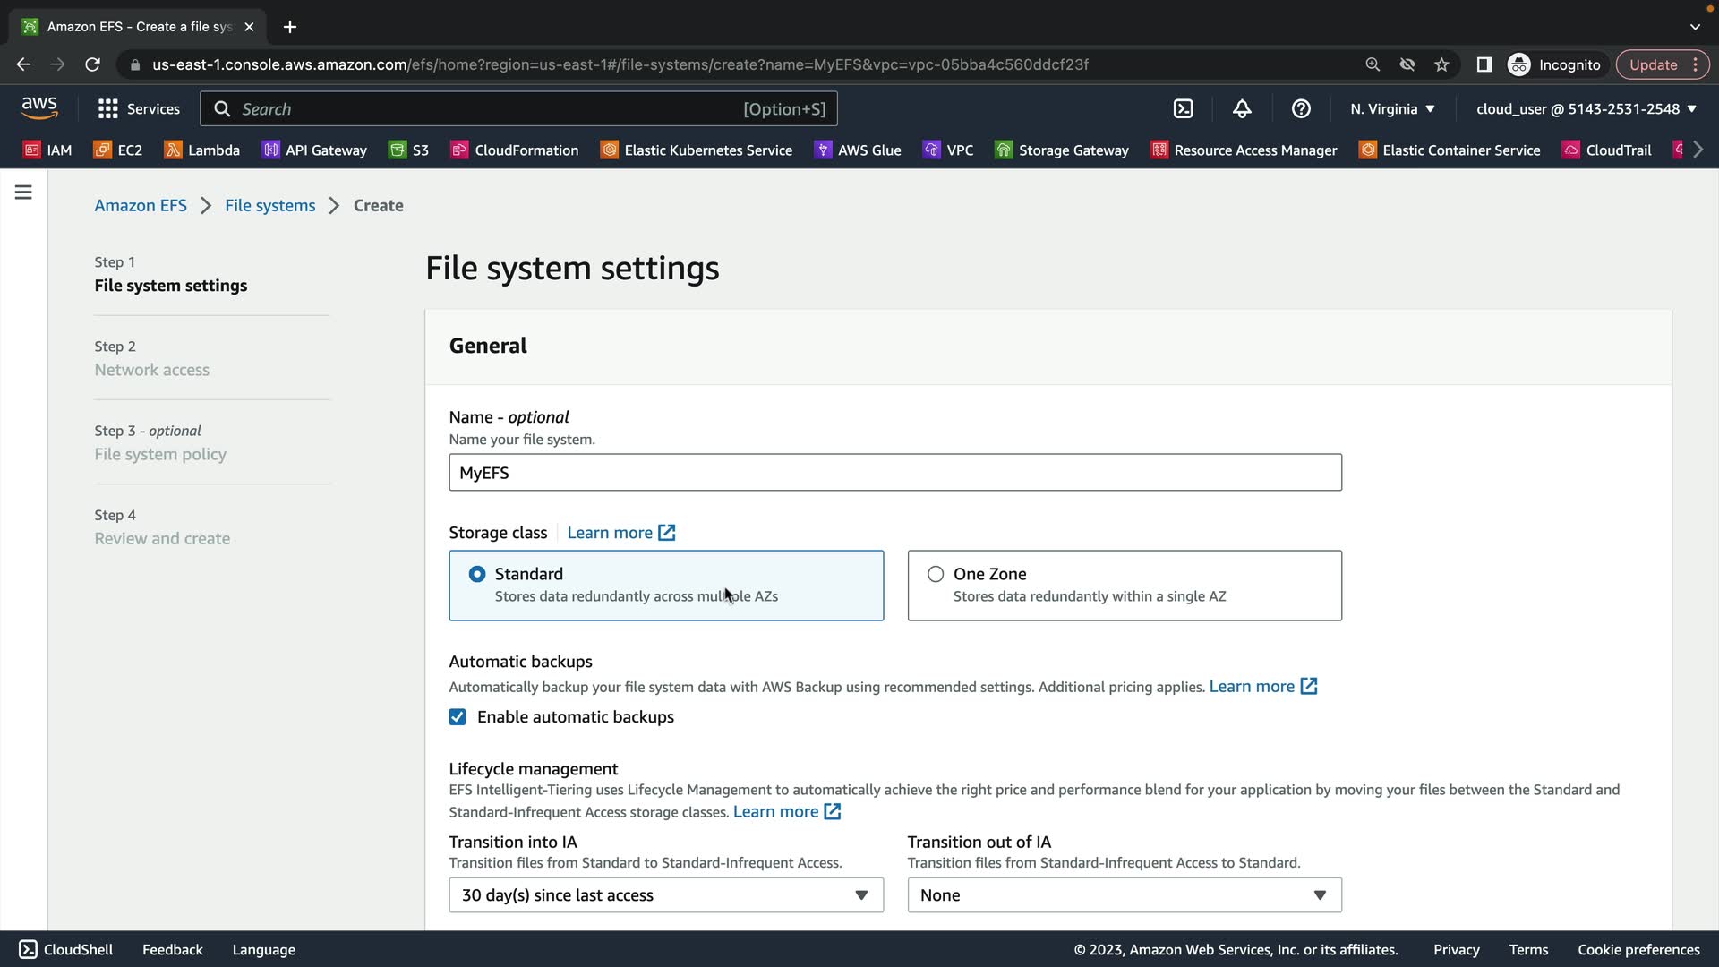Go to File systems breadcrumb link

pos(269,206)
